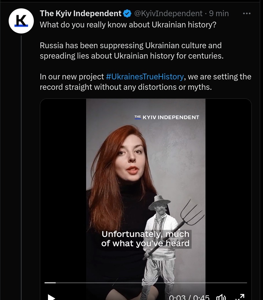The image size is (263, 300).
Task: Click the @KyivIndependent handle
Action: [168, 14]
